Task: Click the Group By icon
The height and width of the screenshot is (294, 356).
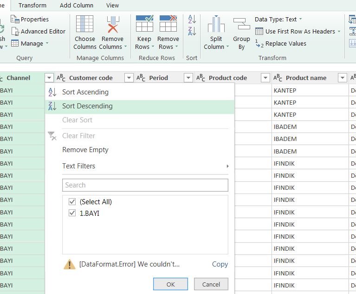Action: click(241, 24)
